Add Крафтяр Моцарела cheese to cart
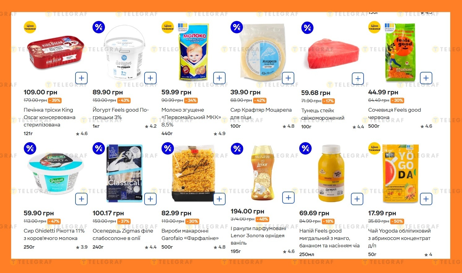Image resolution: width=462 pixels, height=273 pixels. pos(288,78)
